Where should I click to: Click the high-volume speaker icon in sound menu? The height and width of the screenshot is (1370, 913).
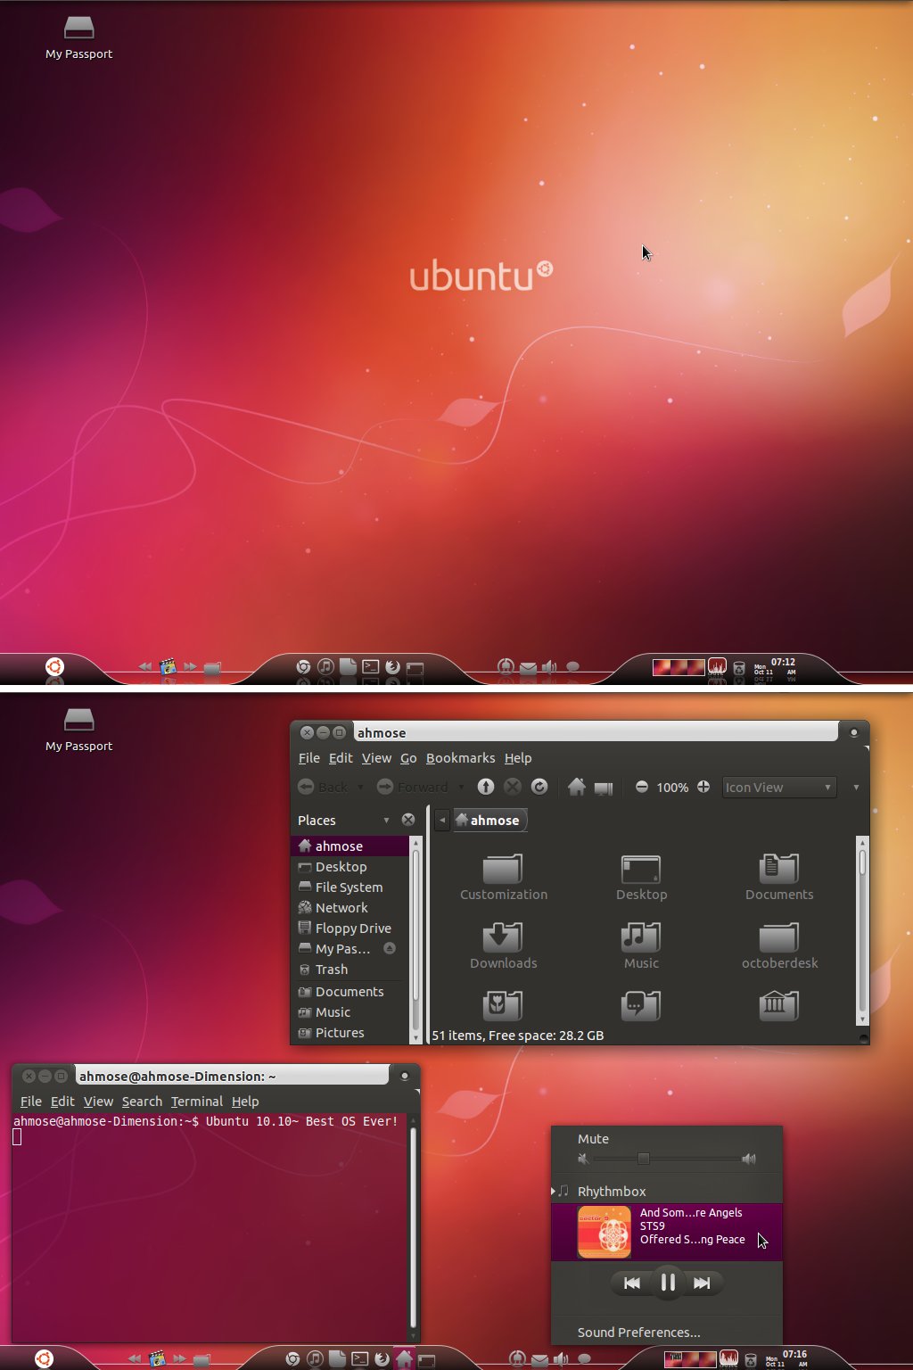[749, 1159]
